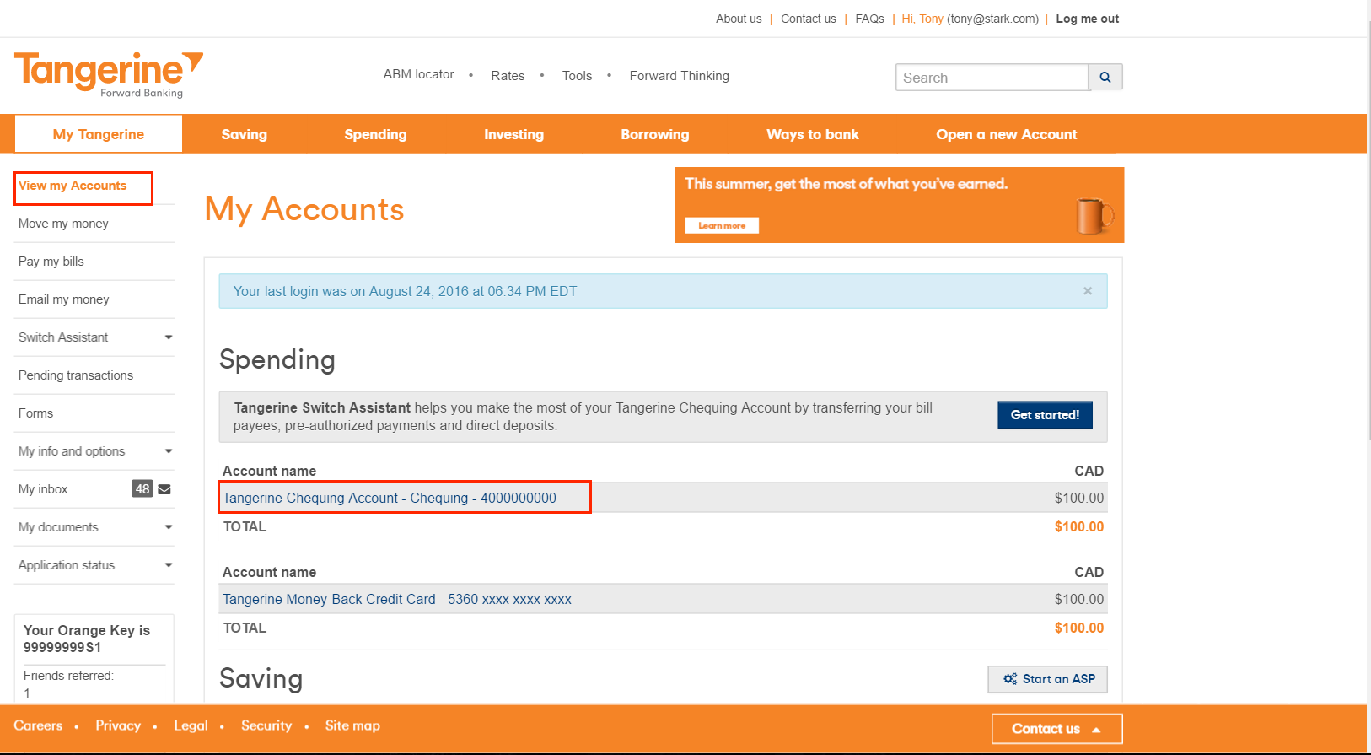
Task: Open the Ways to bank menu
Action: click(x=813, y=134)
